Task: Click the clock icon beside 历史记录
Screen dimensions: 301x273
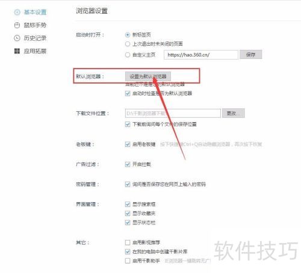Action: [x=17, y=38]
